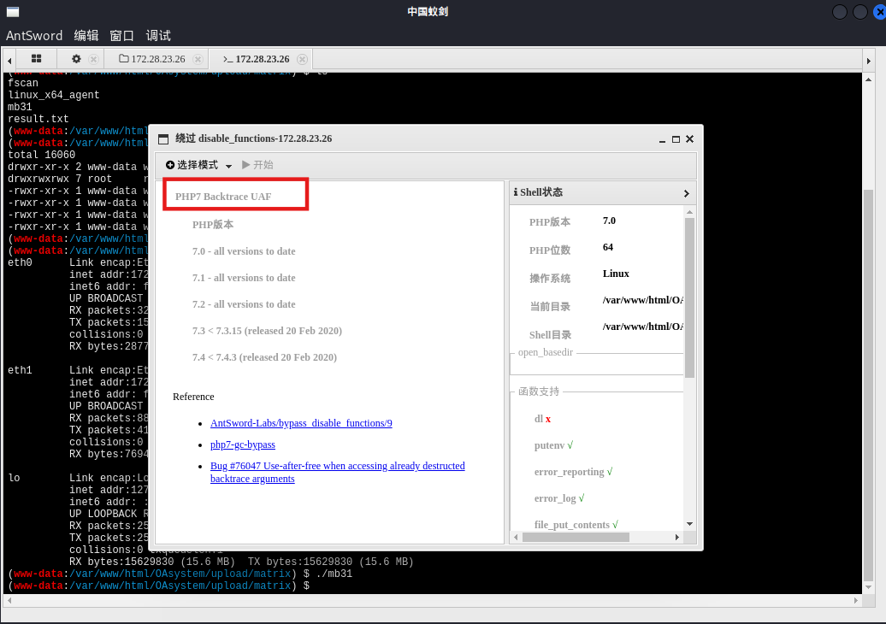Click the terminal scroll up arrow
This screenshot has height=624, width=886.
click(869, 79)
